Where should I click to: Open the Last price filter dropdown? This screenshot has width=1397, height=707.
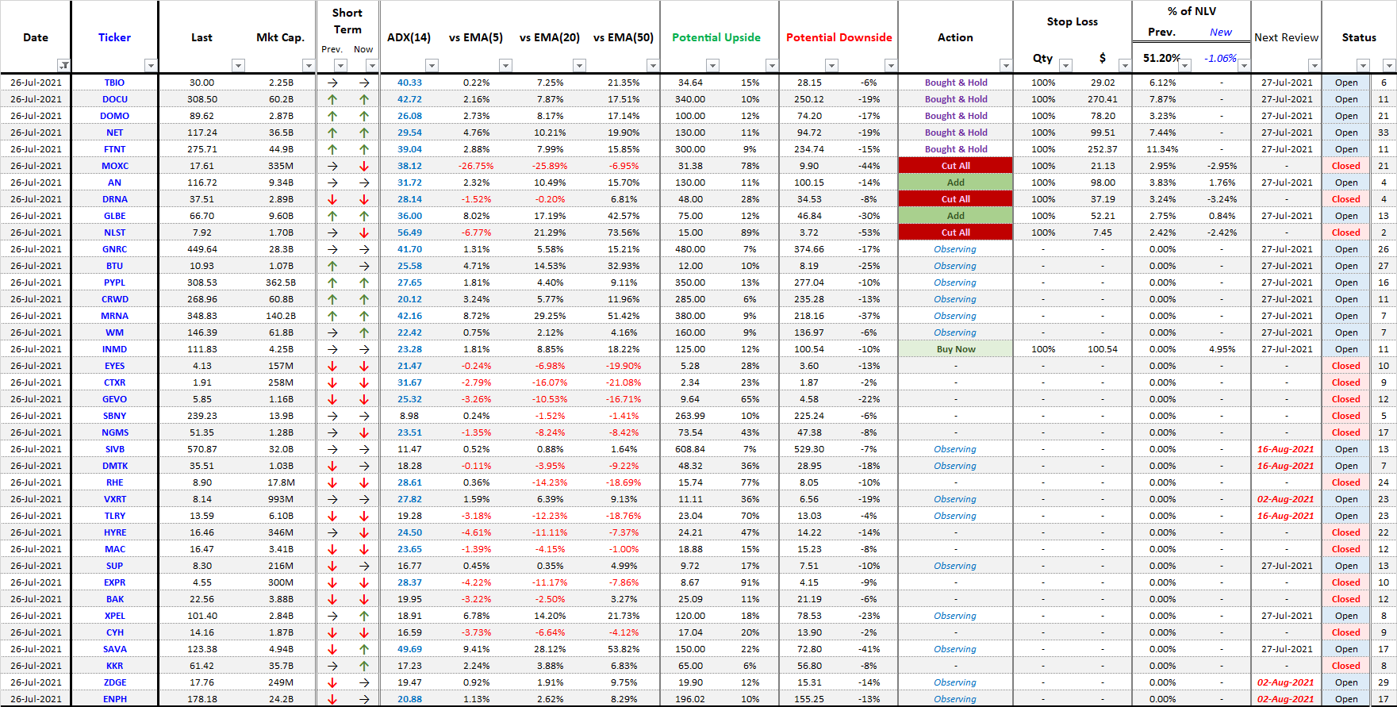point(238,65)
